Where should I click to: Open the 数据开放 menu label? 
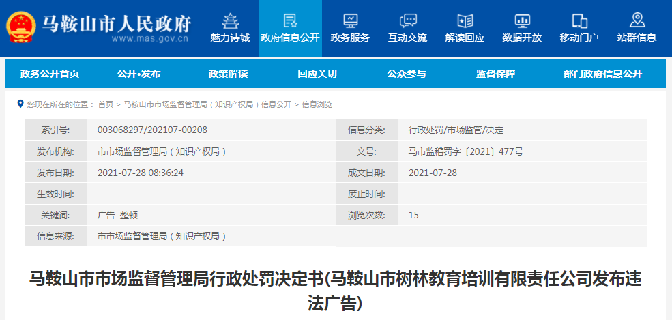point(522,38)
